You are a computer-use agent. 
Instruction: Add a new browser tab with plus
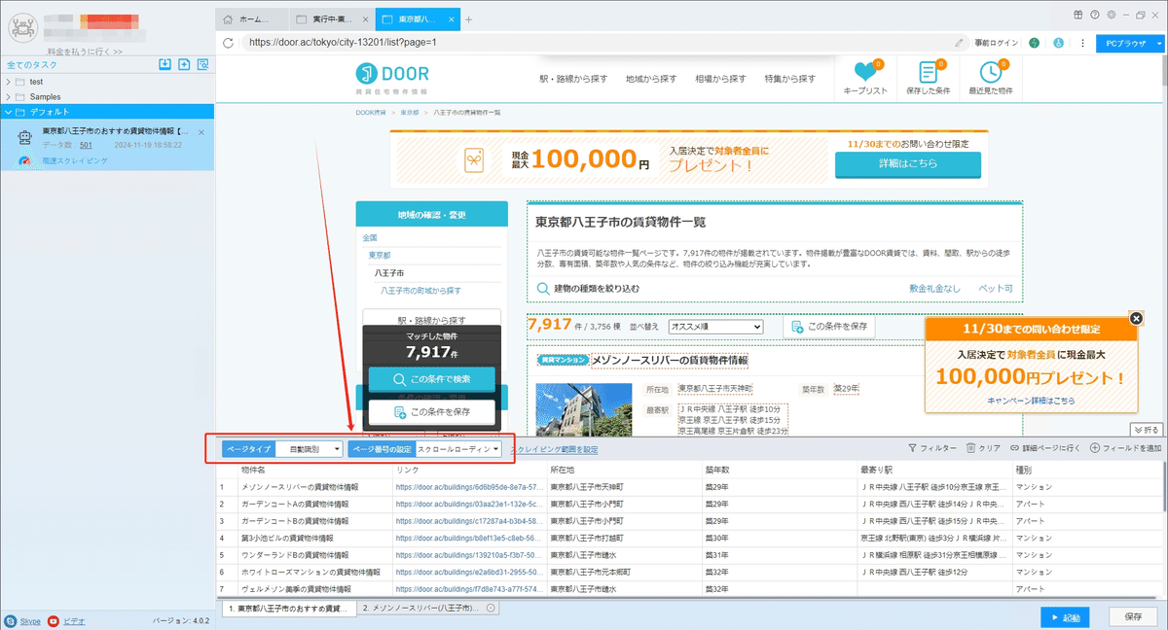468,19
